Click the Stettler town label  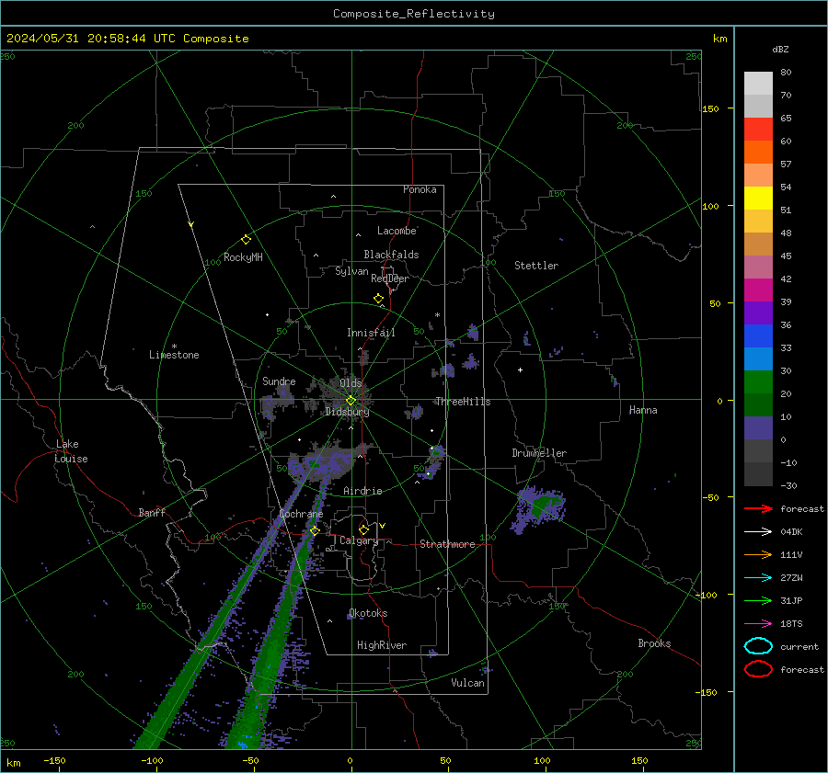click(x=536, y=266)
